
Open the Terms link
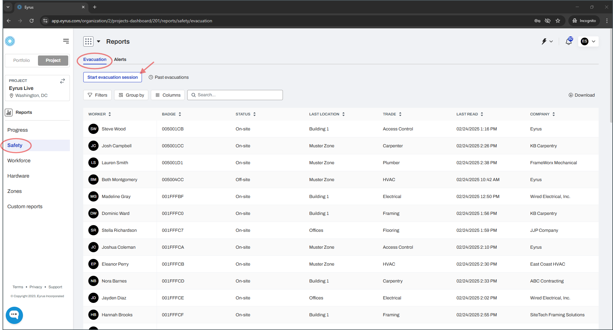coord(18,287)
